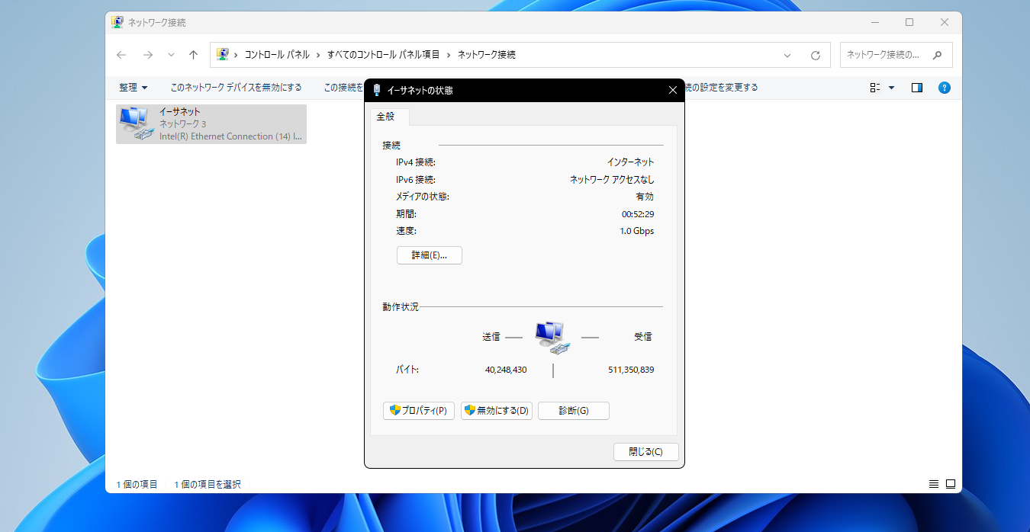Switch to details view icon in status bar

934,484
